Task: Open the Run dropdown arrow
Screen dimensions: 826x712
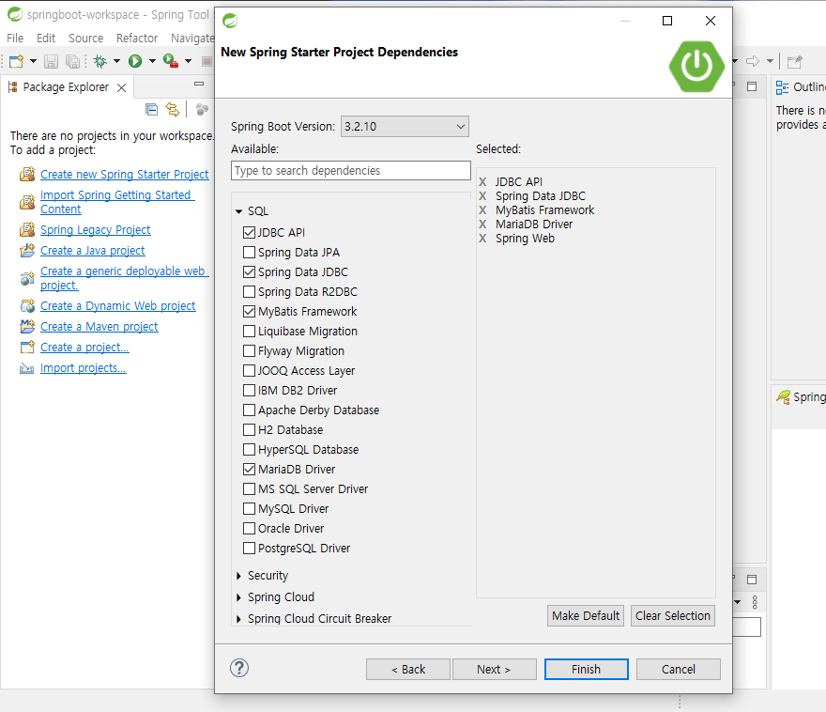Action: coord(152,62)
